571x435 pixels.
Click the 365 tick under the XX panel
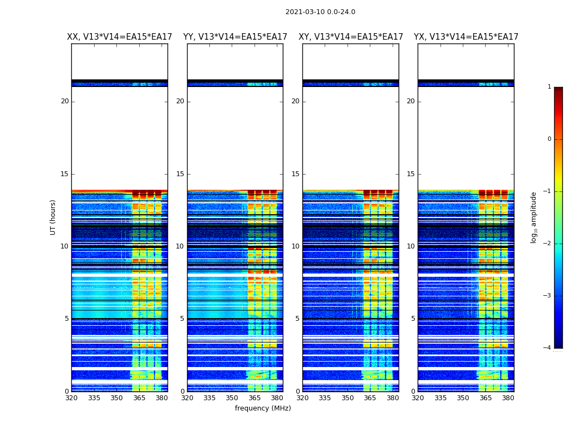(139, 398)
